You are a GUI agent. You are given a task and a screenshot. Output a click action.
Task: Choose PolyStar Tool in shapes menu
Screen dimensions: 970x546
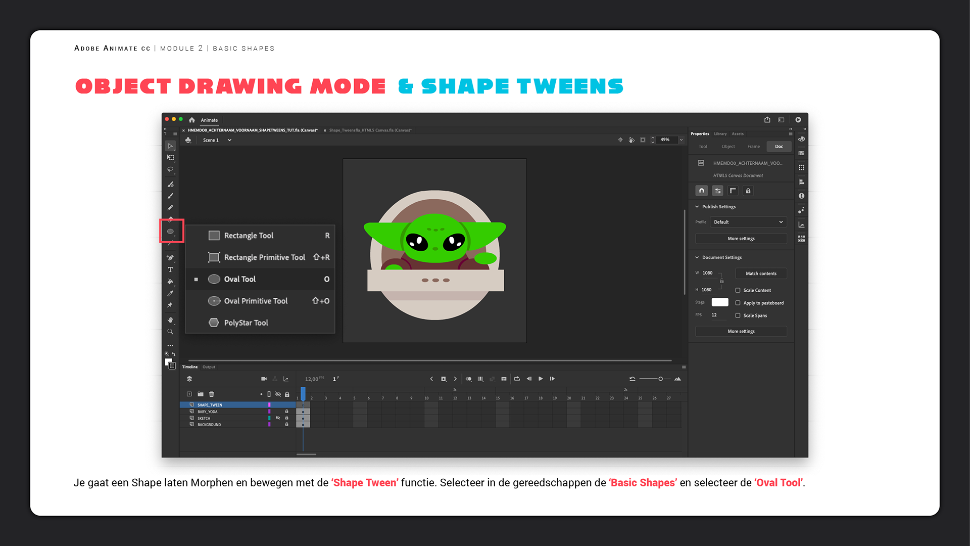click(246, 323)
